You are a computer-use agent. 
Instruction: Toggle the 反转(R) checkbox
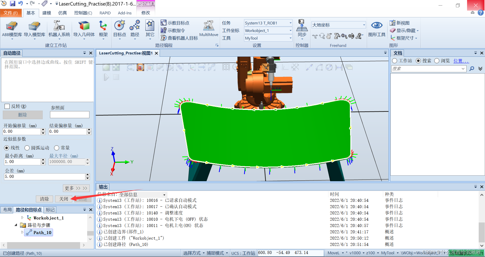coord(7,106)
